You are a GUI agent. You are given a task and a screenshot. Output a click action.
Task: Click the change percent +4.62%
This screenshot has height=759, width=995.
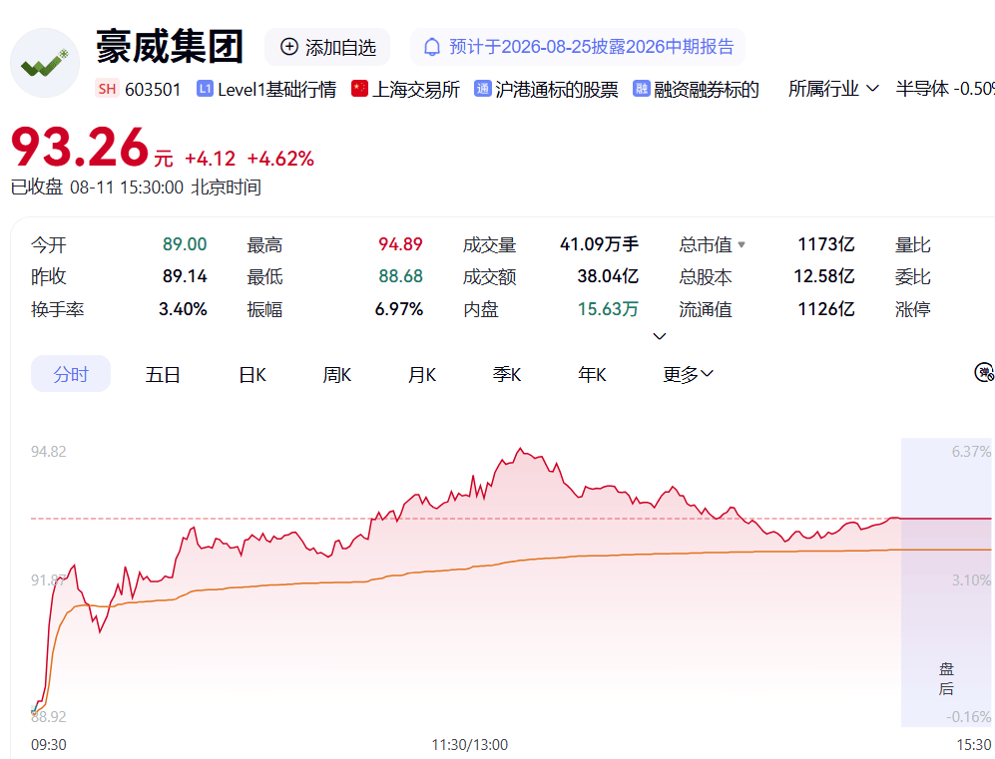click(x=280, y=159)
